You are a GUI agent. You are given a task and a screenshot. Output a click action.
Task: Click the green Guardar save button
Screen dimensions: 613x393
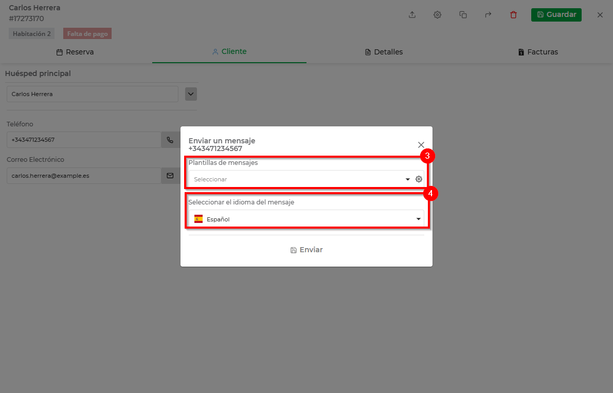[556, 15]
